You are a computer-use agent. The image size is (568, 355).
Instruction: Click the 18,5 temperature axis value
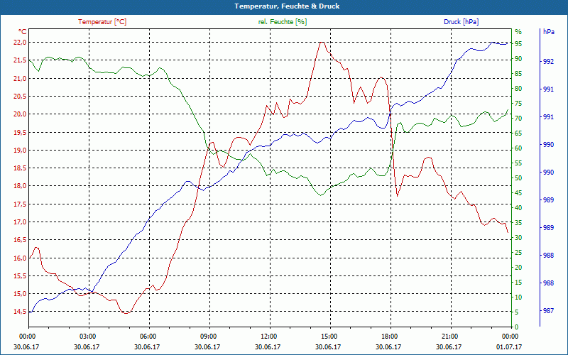click(x=20, y=168)
